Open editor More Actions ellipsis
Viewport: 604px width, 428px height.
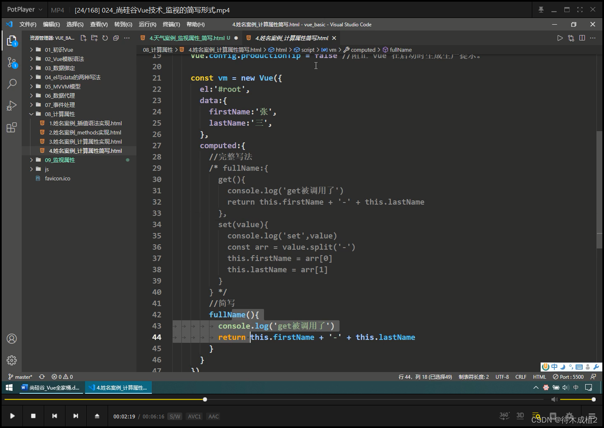(x=593, y=38)
